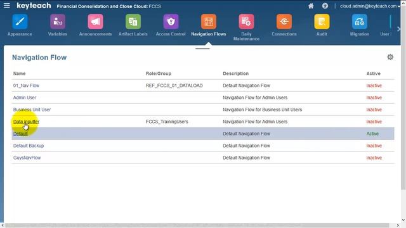This screenshot has height=228, width=406.
Task: Open the GuysNavFlow link
Action: click(x=27, y=158)
